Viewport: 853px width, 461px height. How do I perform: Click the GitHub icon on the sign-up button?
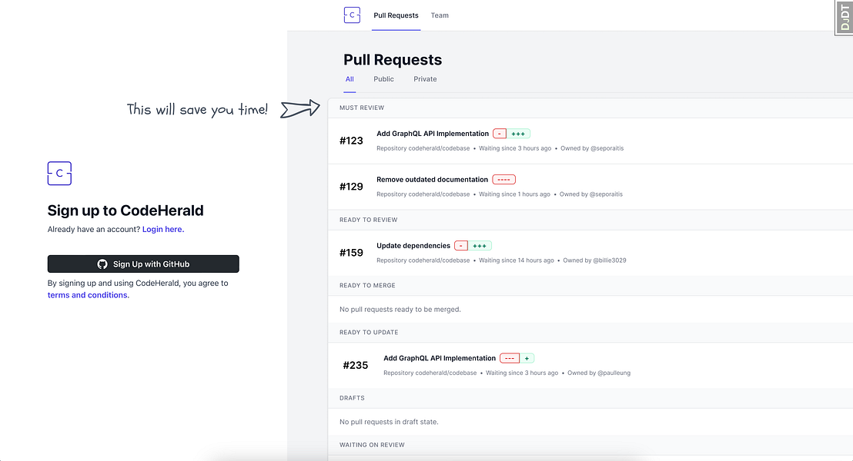tap(102, 264)
